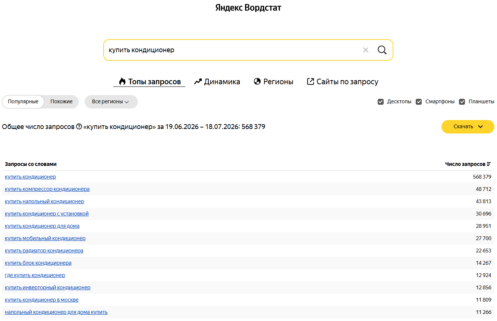Click the 14 267 request count
The height and width of the screenshot is (321, 497).
484,263
